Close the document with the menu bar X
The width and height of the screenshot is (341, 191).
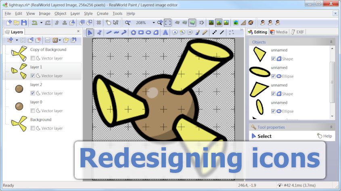(335, 13)
